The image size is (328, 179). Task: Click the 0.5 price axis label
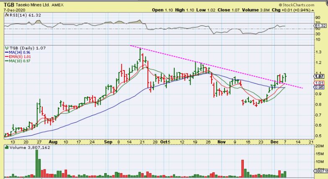click(x=319, y=136)
